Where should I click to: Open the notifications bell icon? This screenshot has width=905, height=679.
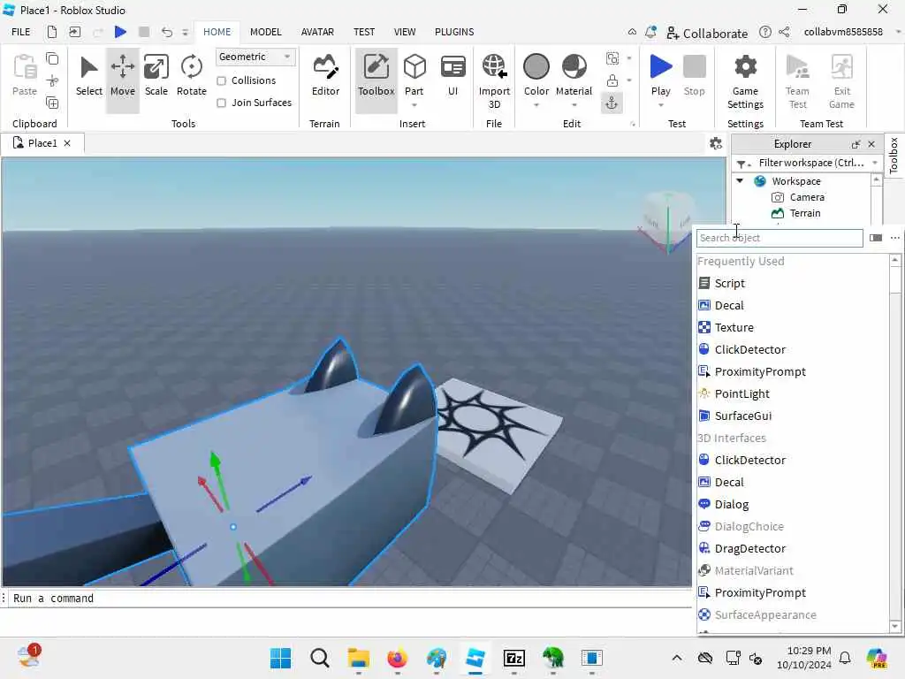(650, 32)
